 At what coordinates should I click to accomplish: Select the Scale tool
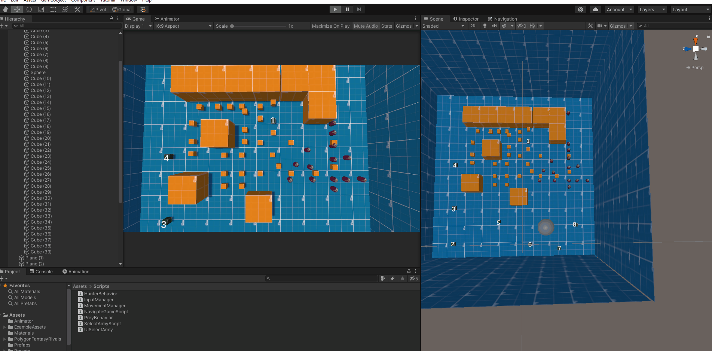(x=41, y=9)
